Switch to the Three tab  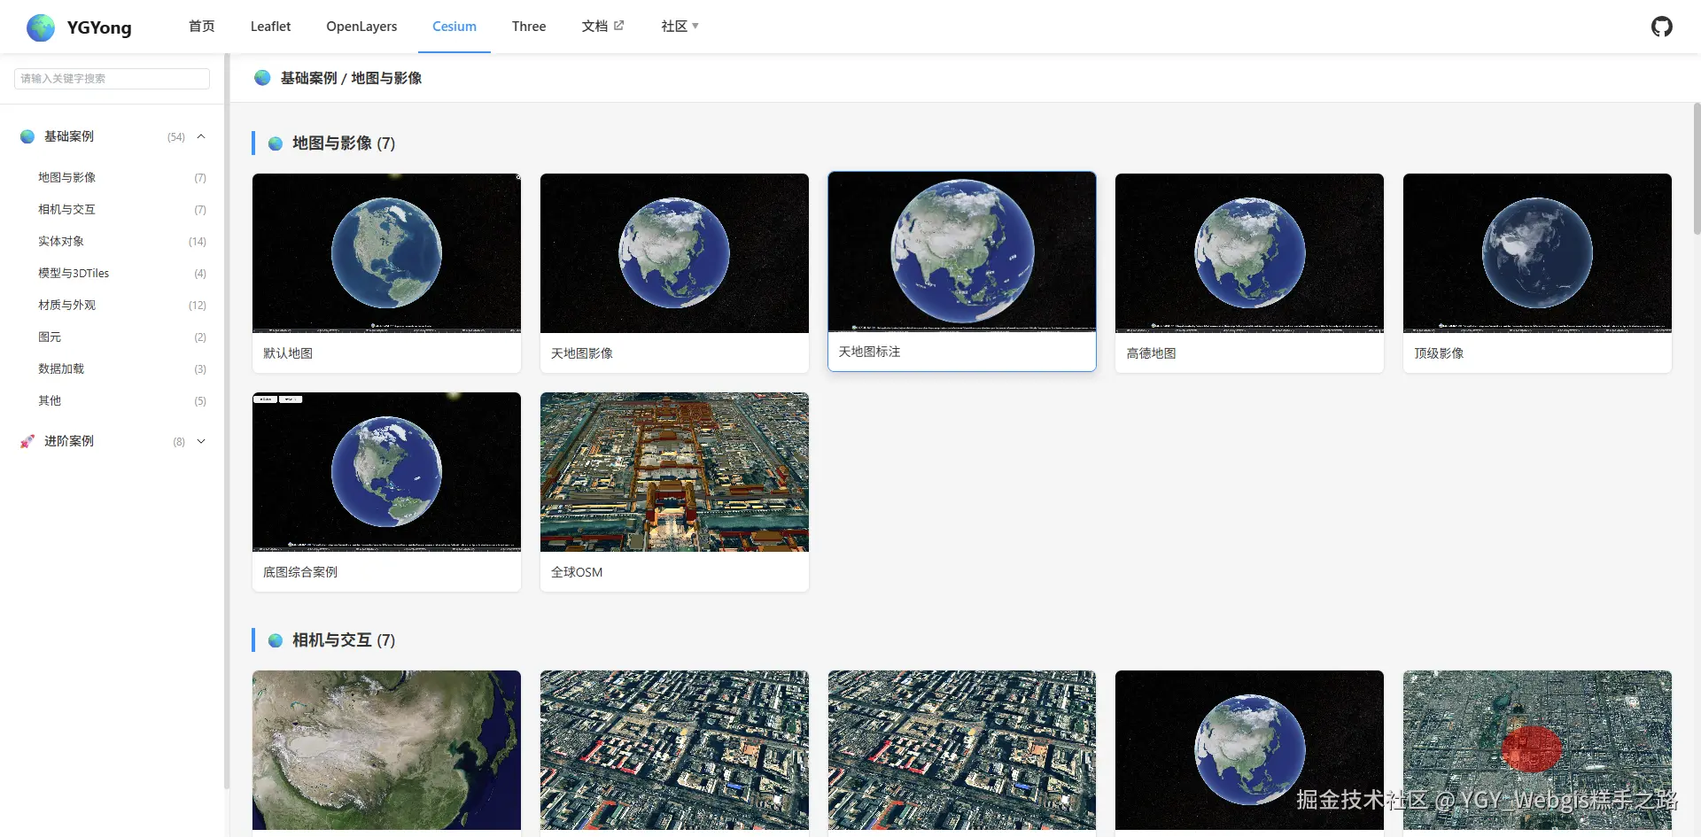pyautogui.click(x=529, y=27)
